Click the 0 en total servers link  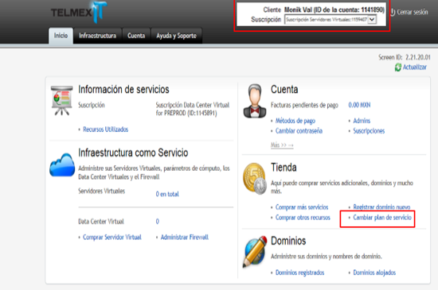tap(167, 194)
